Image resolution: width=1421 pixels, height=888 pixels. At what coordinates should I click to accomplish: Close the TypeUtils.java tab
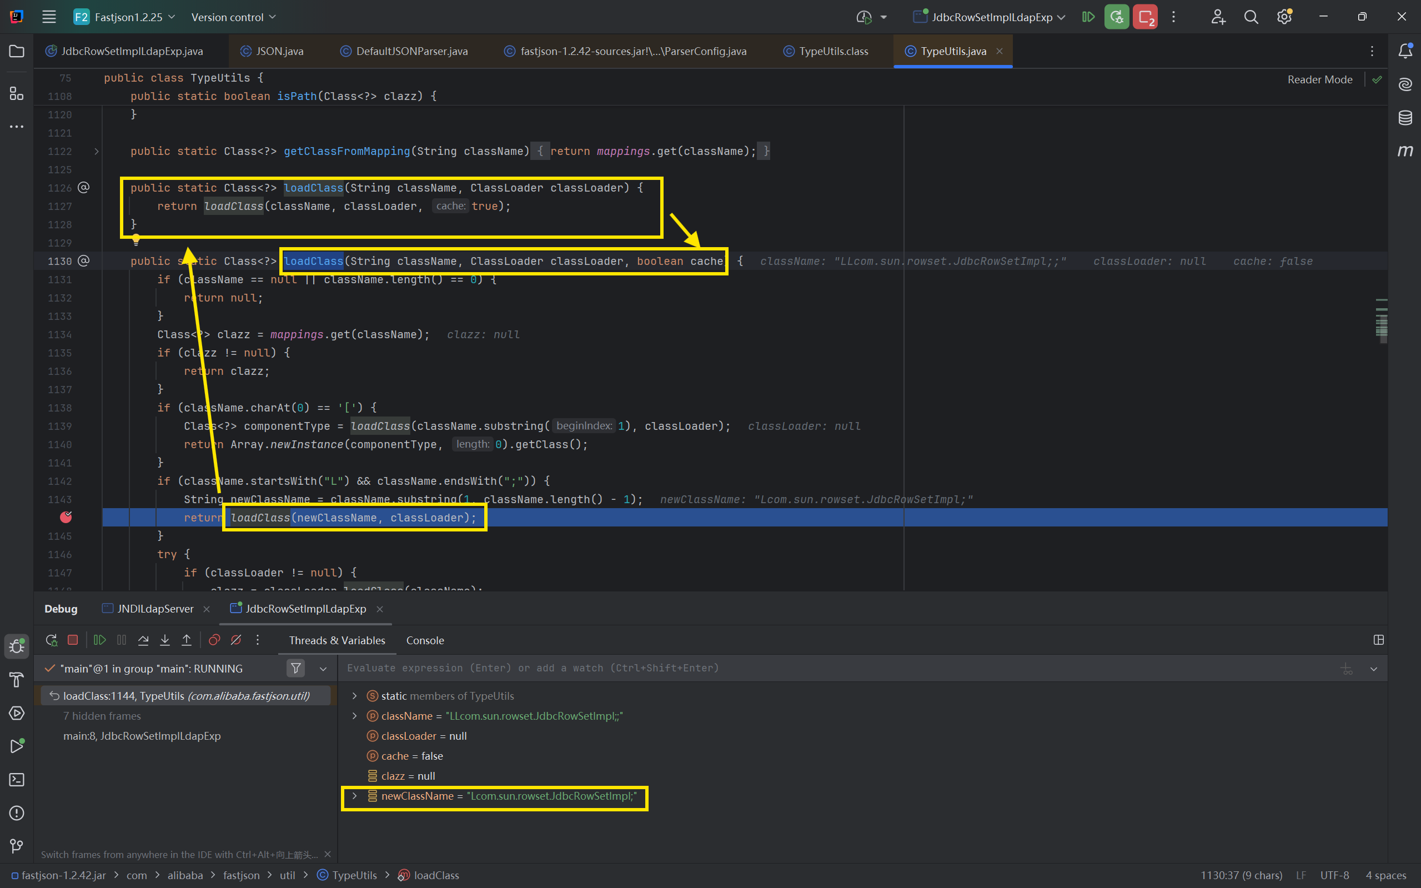point(1000,51)
